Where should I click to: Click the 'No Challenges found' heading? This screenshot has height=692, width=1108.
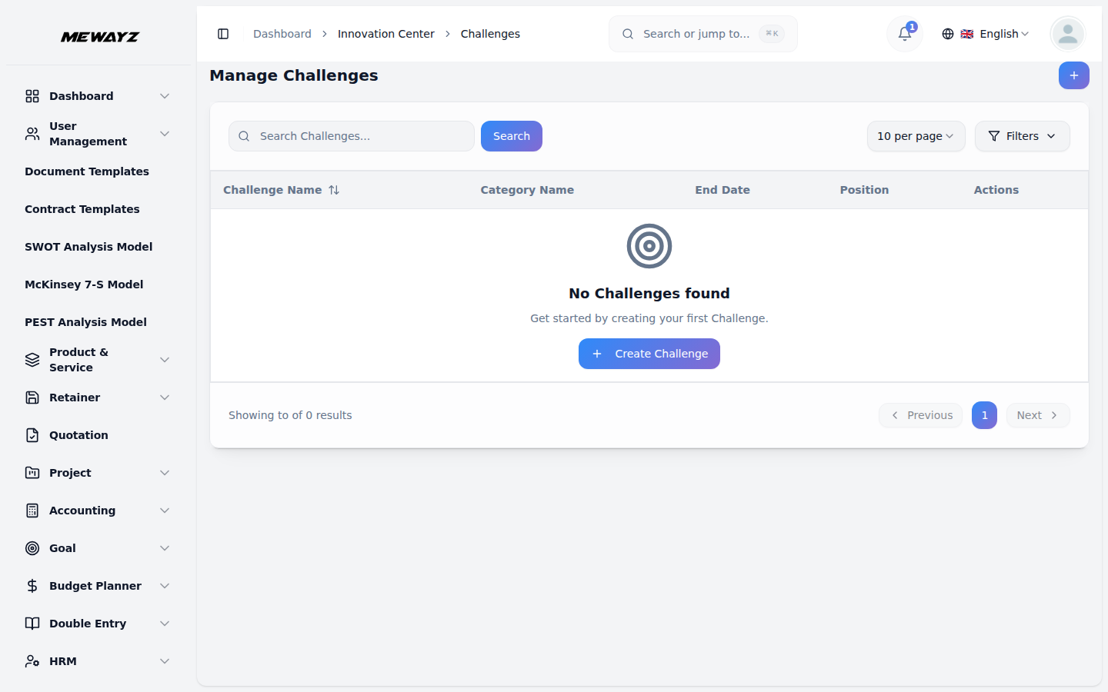click(649, 294)
